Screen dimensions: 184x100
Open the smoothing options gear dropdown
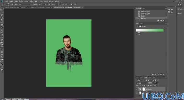click(x=72, y=4)
